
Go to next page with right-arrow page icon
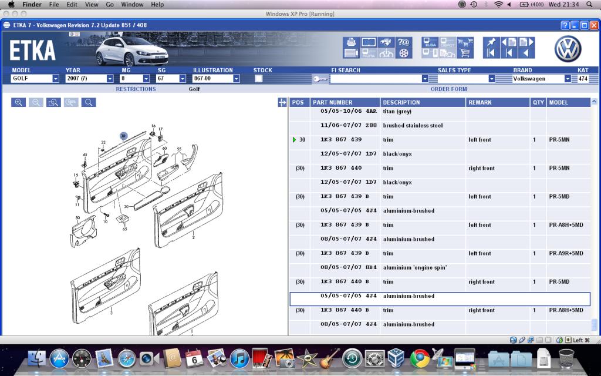[526, 42]
